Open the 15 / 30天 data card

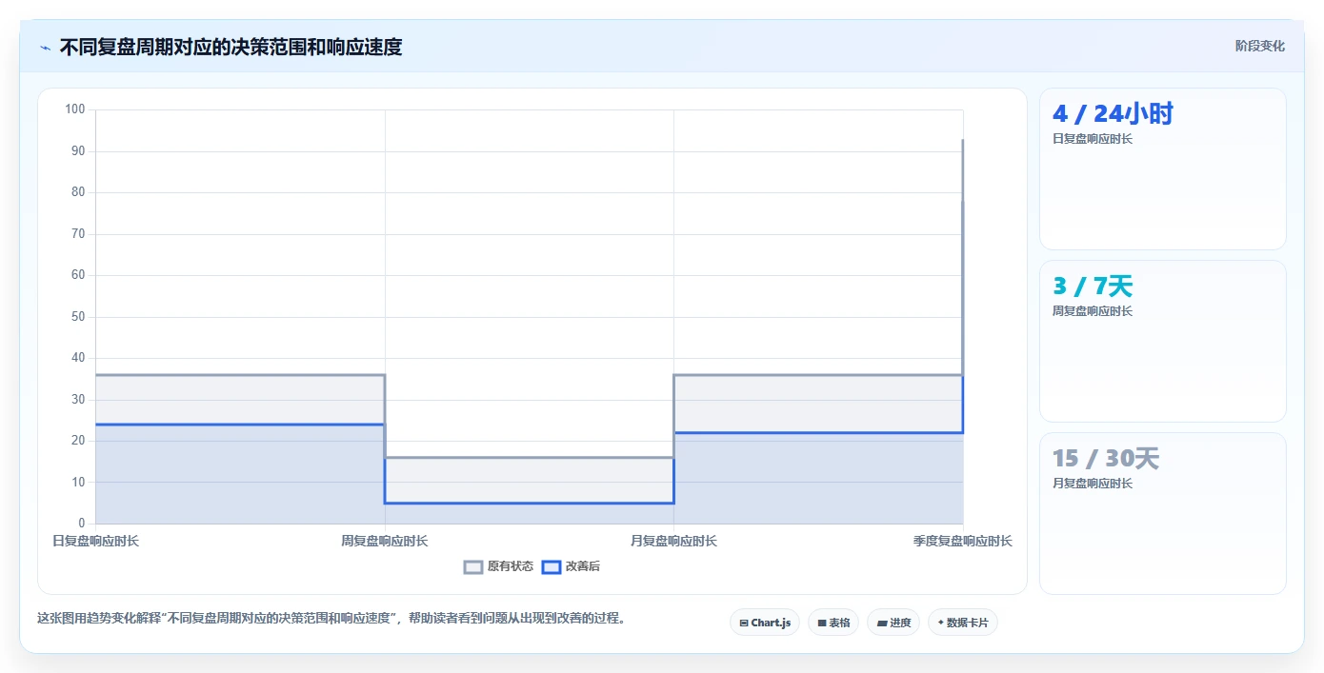tap(1163, 514)
